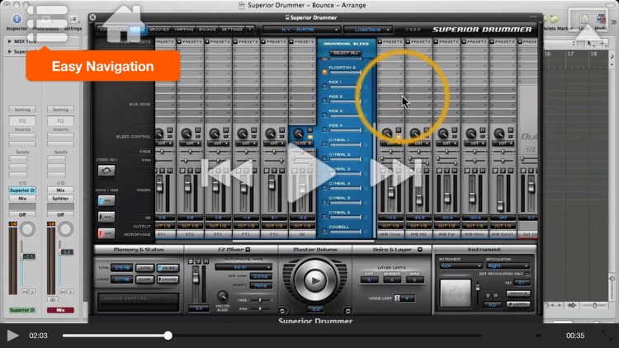Expand the MIDI Thru section in Logic's inspector
The image size is (619, 348).
tap(9, 41)
